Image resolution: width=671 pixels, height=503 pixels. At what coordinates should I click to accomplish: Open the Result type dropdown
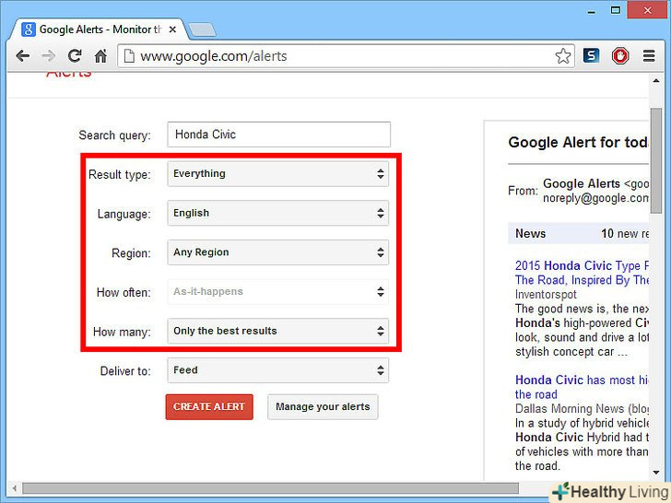277,173
